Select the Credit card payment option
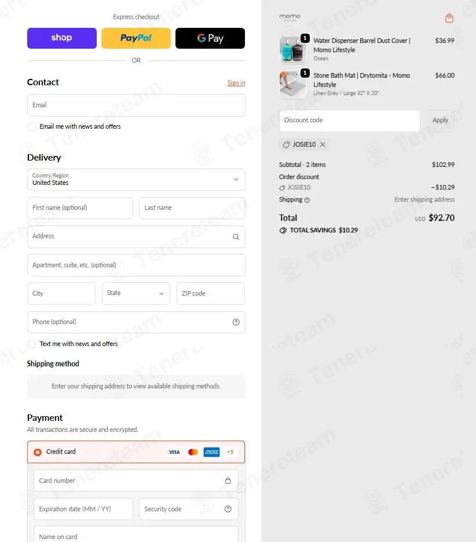The width and height of the screenshot is (476, 542). coord(38,452)
